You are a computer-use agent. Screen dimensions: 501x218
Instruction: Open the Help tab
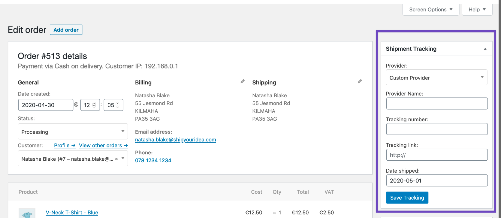click(x=477, y=10)
